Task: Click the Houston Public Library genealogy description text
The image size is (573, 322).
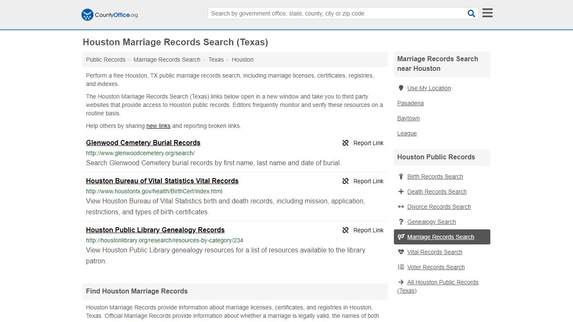Action: click(226, 255)
